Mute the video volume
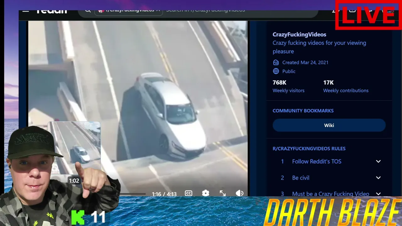 click(240, 193)
